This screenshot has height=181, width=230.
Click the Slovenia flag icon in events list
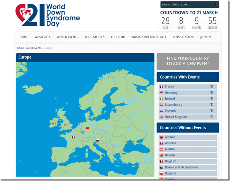(161, 111)
